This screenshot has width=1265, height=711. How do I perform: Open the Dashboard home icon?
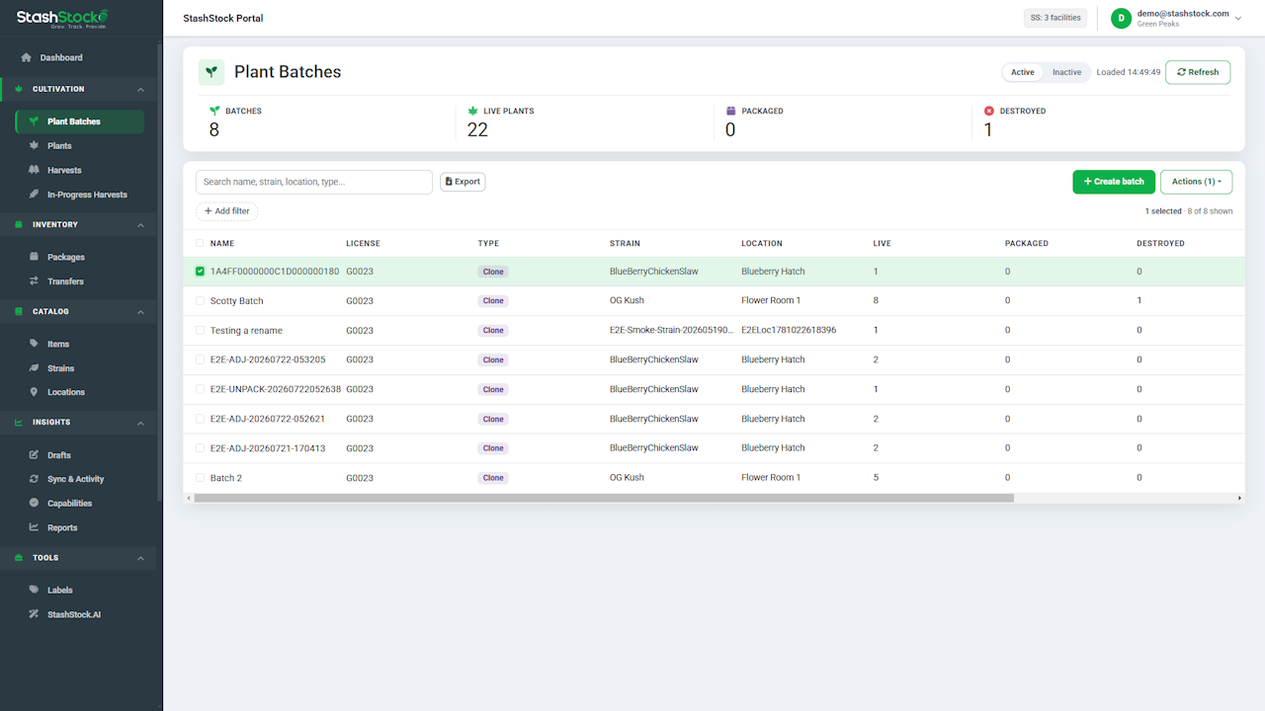27,57
